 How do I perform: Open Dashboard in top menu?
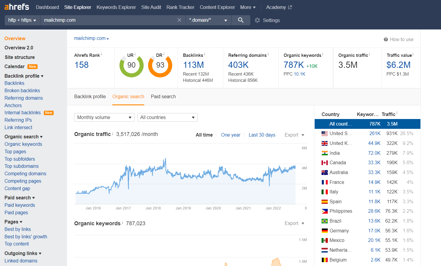pos(47,7)
